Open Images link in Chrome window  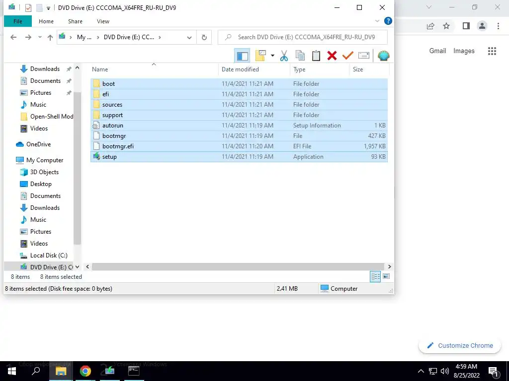(464, 51)
